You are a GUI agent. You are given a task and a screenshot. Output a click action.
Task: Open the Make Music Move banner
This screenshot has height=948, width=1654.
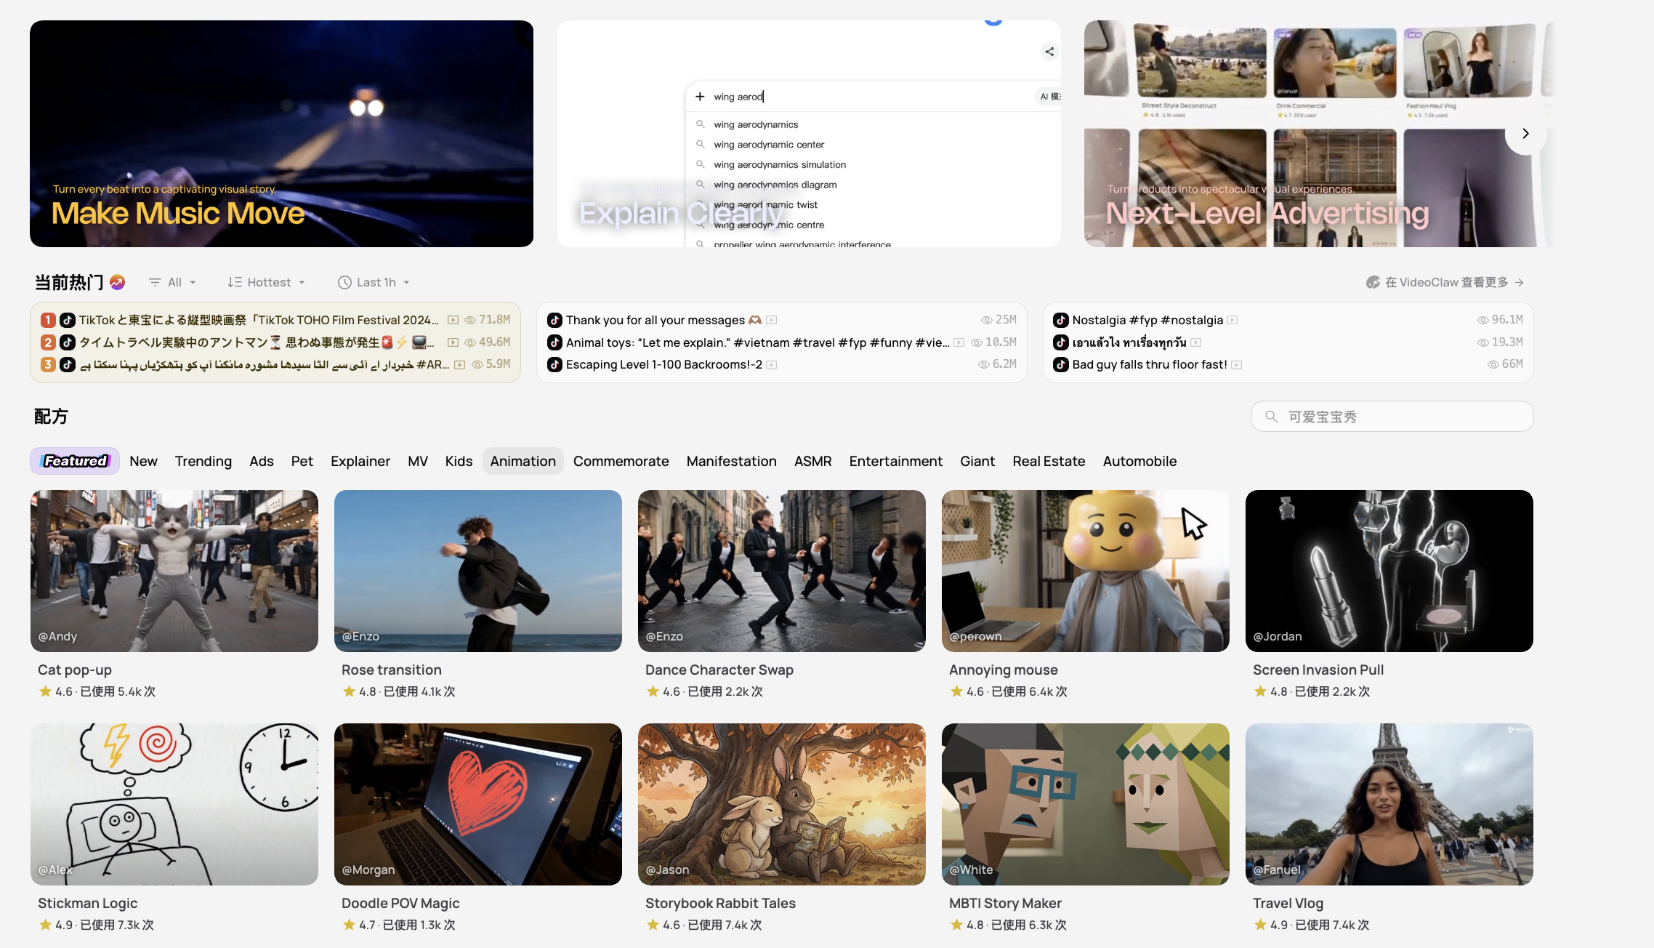coord(281,134)
